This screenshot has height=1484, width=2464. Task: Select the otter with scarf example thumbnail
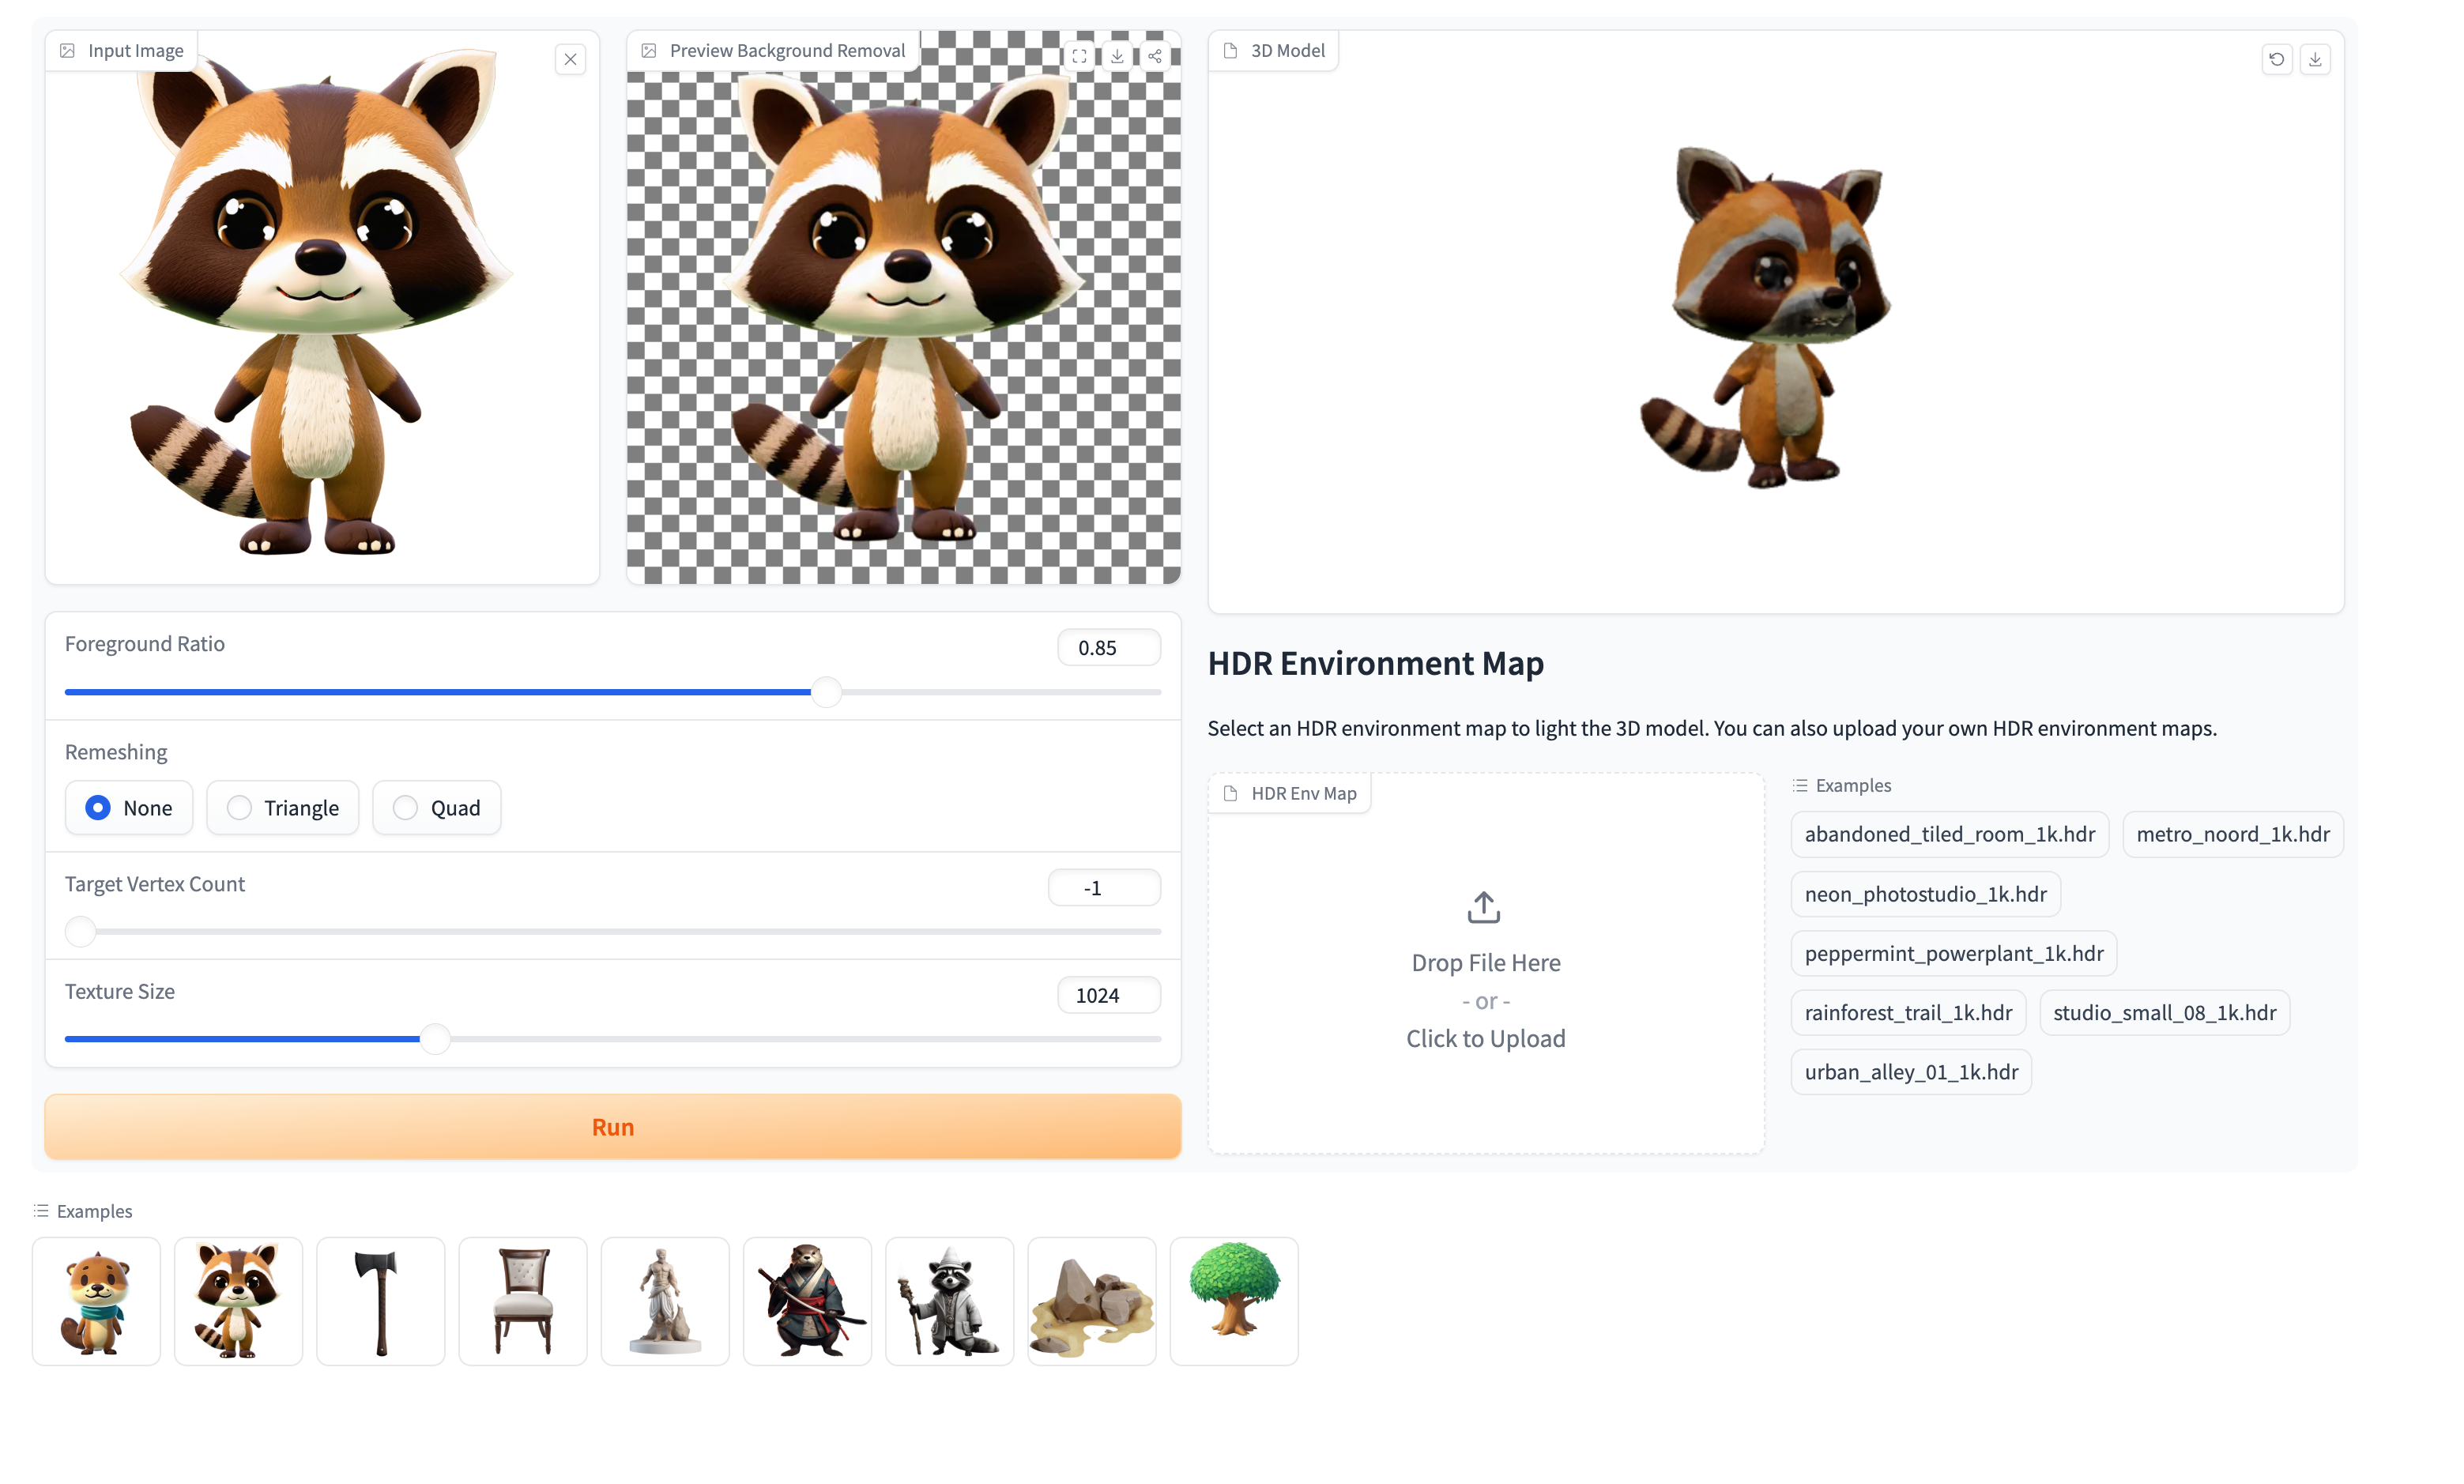click(x=96, y=1301)
